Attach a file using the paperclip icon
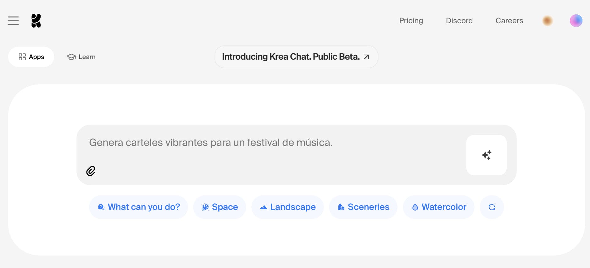The width and height of the screenshot is (590, 268). [x=91, y=171]
